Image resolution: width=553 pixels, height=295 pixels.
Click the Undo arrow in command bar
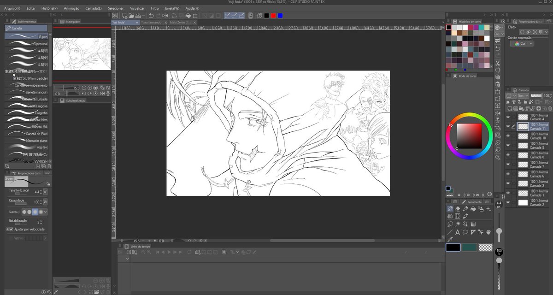[x=151, y=16]
